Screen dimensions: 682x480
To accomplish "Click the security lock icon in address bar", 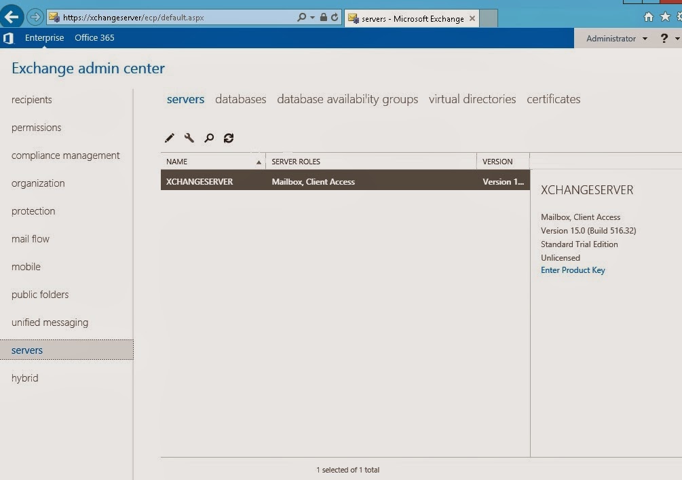I will click(323, 18).
